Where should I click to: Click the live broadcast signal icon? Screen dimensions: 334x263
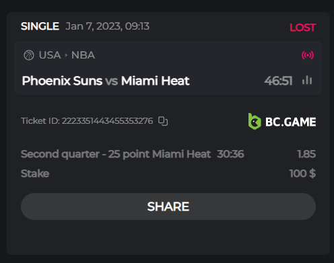[308, 55]
